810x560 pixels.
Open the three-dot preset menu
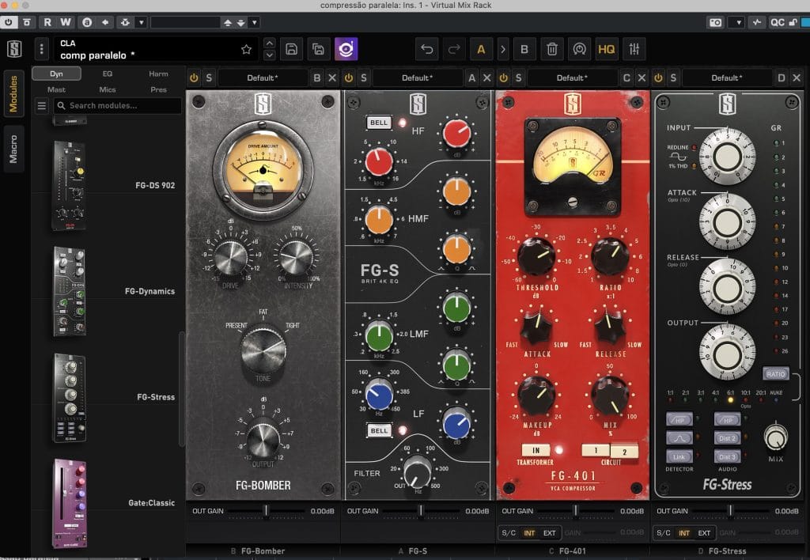tap(42, 49)
